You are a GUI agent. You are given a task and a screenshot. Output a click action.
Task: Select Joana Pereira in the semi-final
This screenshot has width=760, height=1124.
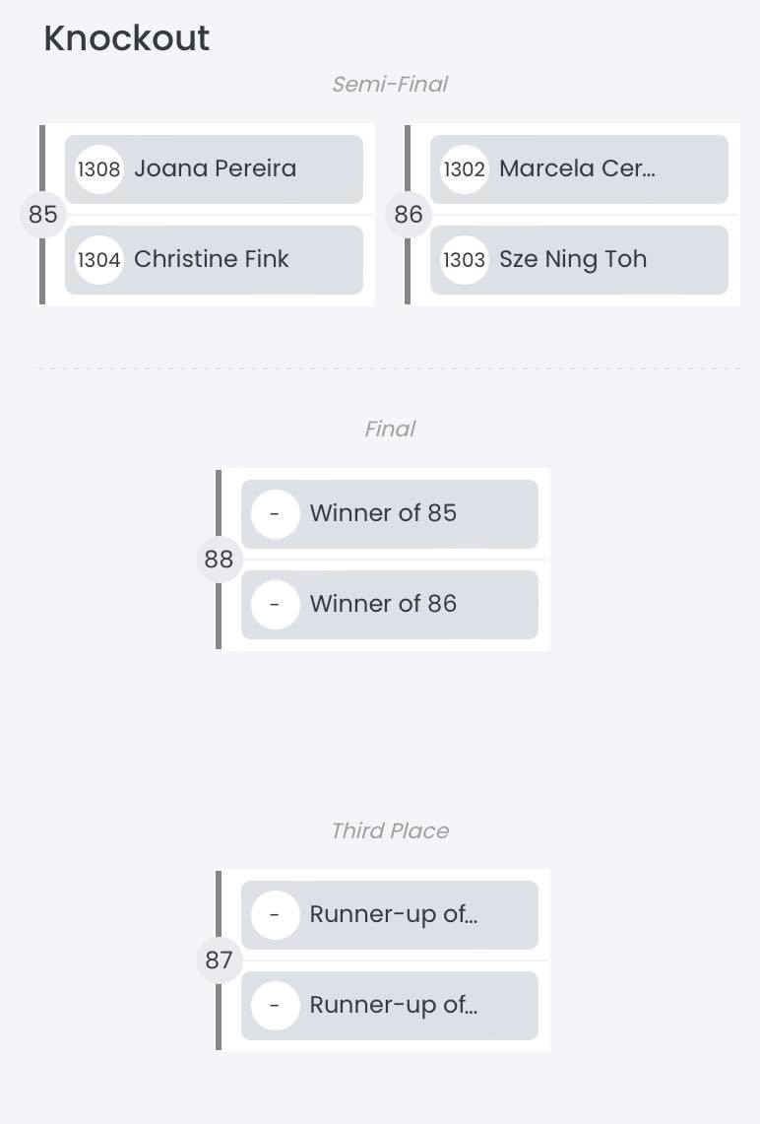[x=215, y=169]
